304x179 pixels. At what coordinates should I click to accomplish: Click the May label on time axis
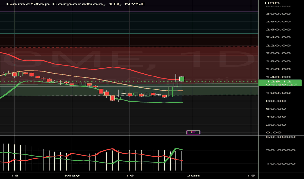tap(72, 175)
